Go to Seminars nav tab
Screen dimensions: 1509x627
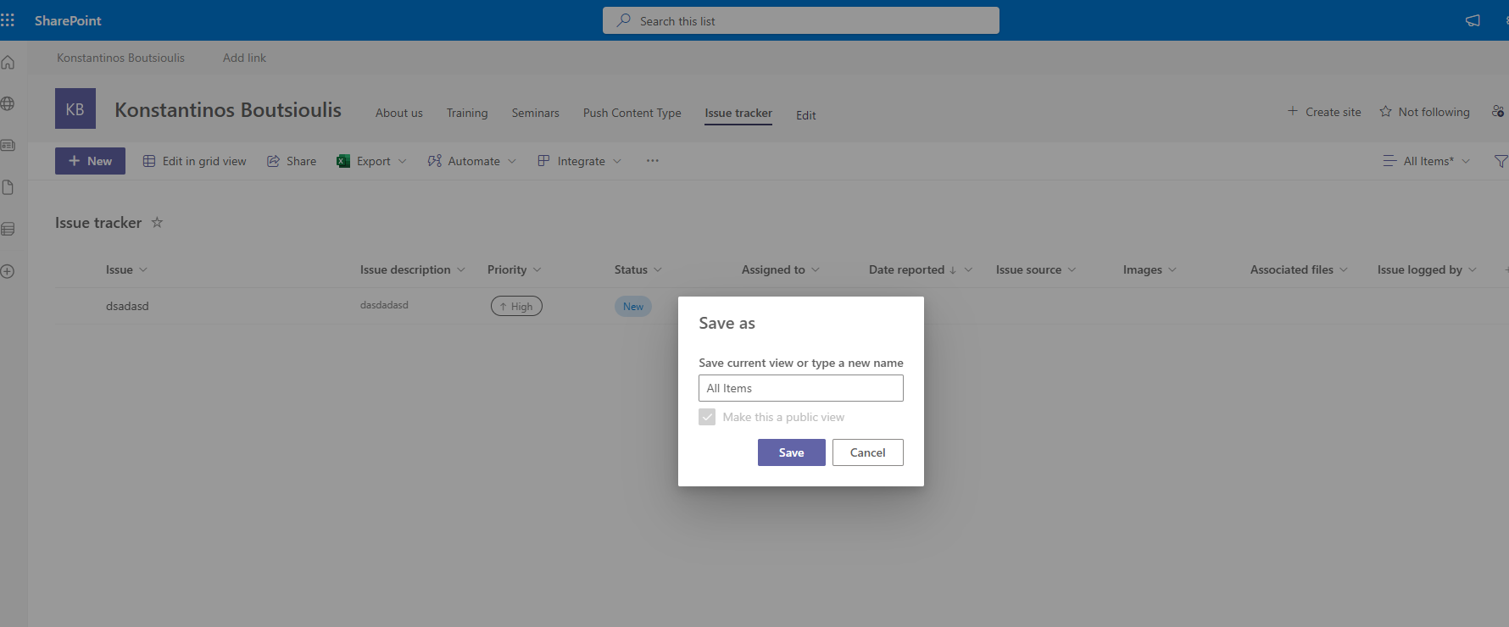[535, 113]
